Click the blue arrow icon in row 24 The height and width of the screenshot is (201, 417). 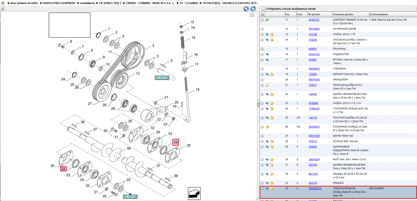267,109
